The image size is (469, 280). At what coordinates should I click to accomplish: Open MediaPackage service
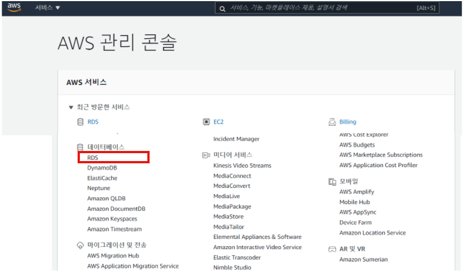point(232,206)
